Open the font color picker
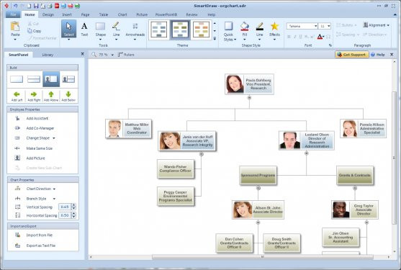401x270 pixels. tap(320, 37)
